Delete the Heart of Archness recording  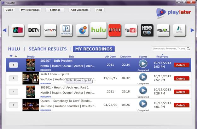182,92
